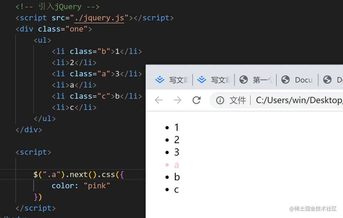The height and width of the screenshot is (218, 343).
Task: Click the browser back arrow icon
Action: pyautogui.click(x=159, y=100)
